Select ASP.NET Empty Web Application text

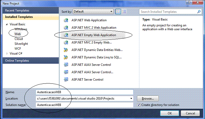click(x=94, y=35)
